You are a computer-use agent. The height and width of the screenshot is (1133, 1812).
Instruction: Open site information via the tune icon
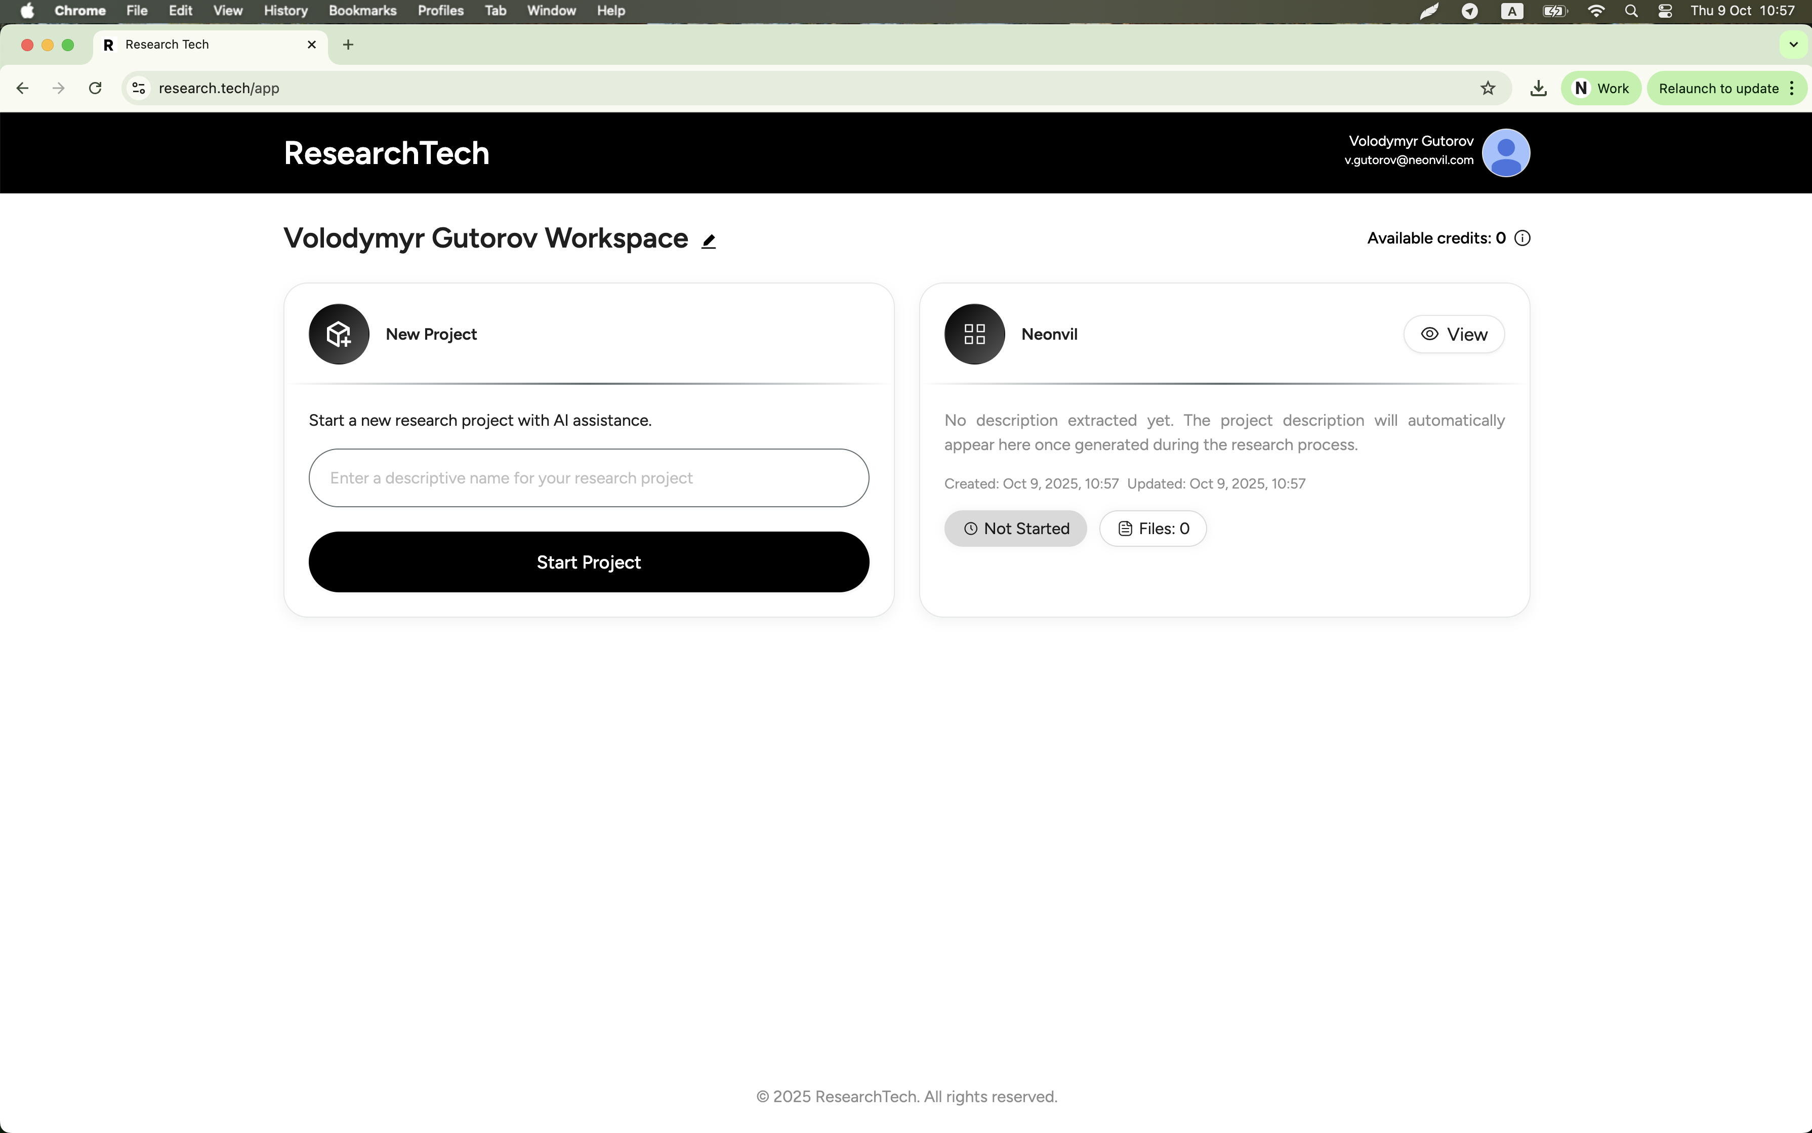point(138,88)
